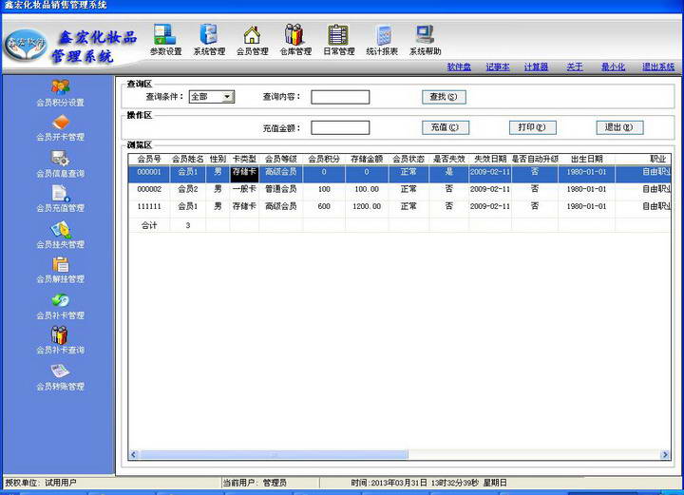Open 日常管理 clipboard icon
The width and height of the screenshot is (684, 495).
338,36
